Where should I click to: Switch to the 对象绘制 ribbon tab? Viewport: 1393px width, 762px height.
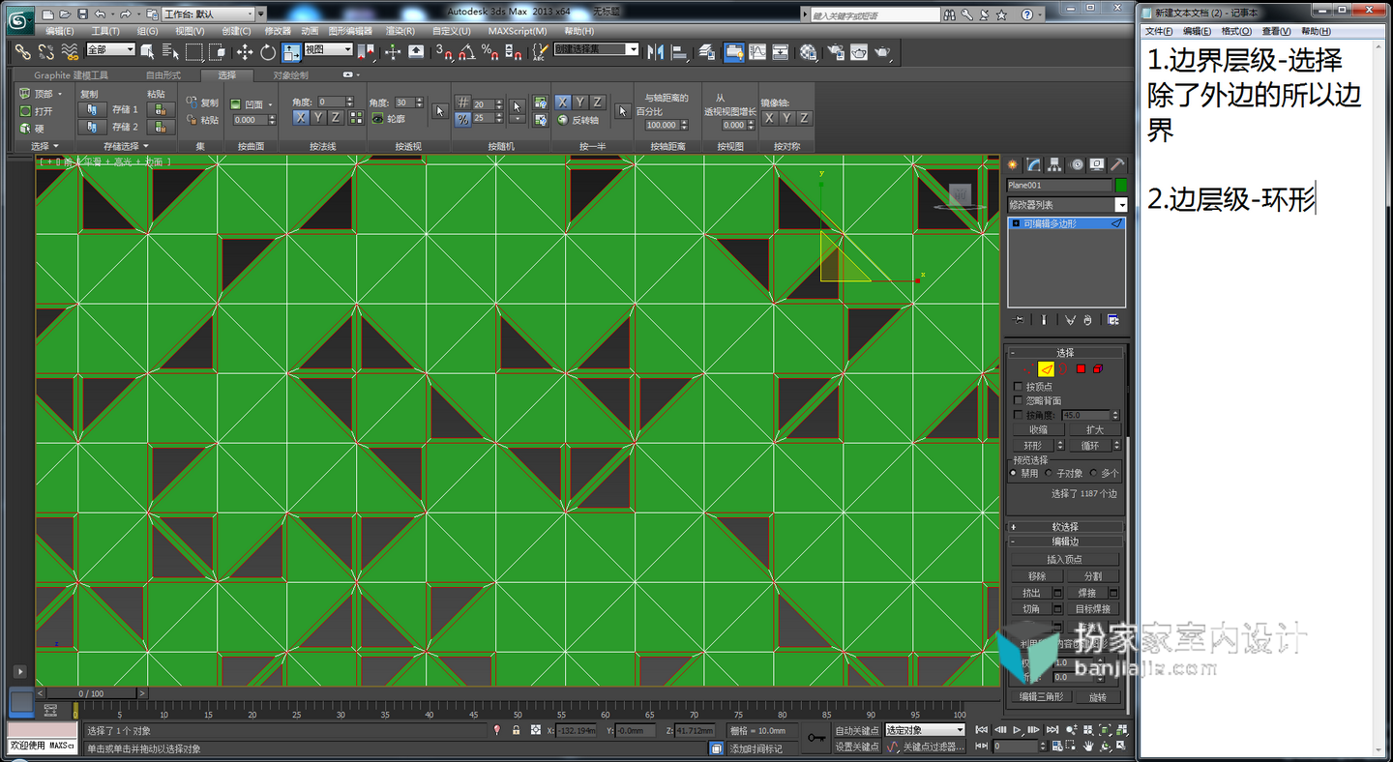tap(290, 75)
